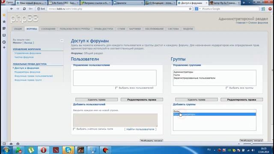Select 'Администраторы' in group list
This screenshot has width=274, height=154.
pos(214,72)
